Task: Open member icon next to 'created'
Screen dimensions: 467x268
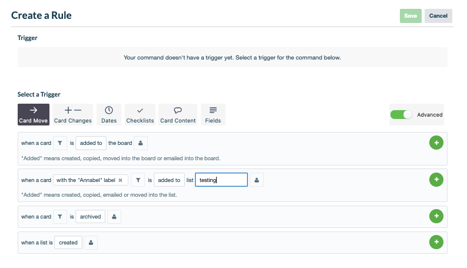Action: tap(91, 243)
